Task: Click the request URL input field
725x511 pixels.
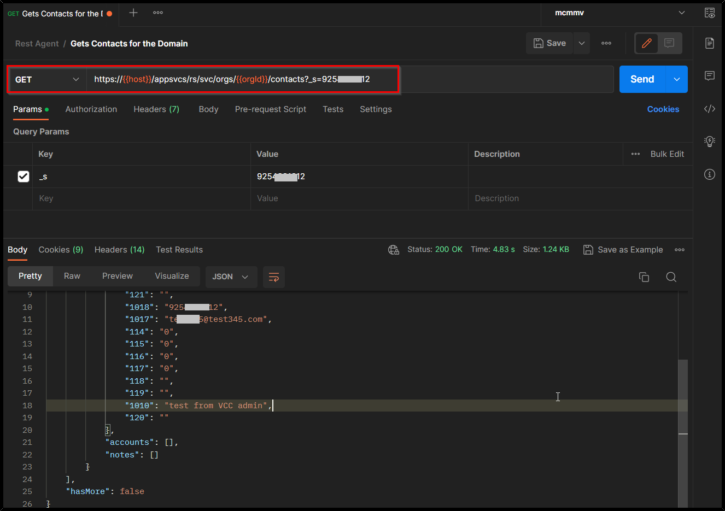Action: coord(350,79)
